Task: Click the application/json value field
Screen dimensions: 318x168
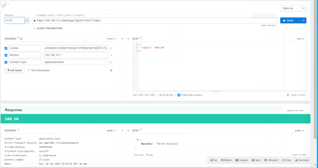Action: coord(76,62)
